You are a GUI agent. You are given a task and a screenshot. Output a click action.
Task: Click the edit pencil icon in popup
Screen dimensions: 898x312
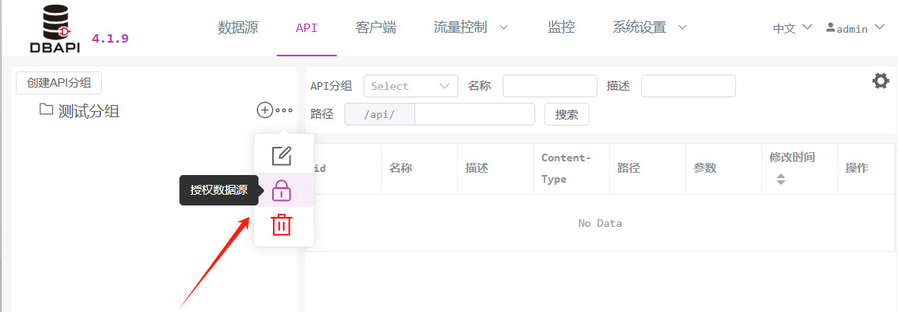pyautogui.click(x=281, y=156)
